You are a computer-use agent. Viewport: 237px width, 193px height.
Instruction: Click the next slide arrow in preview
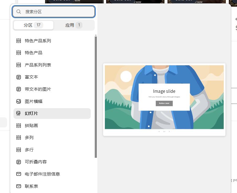point(169,131)
